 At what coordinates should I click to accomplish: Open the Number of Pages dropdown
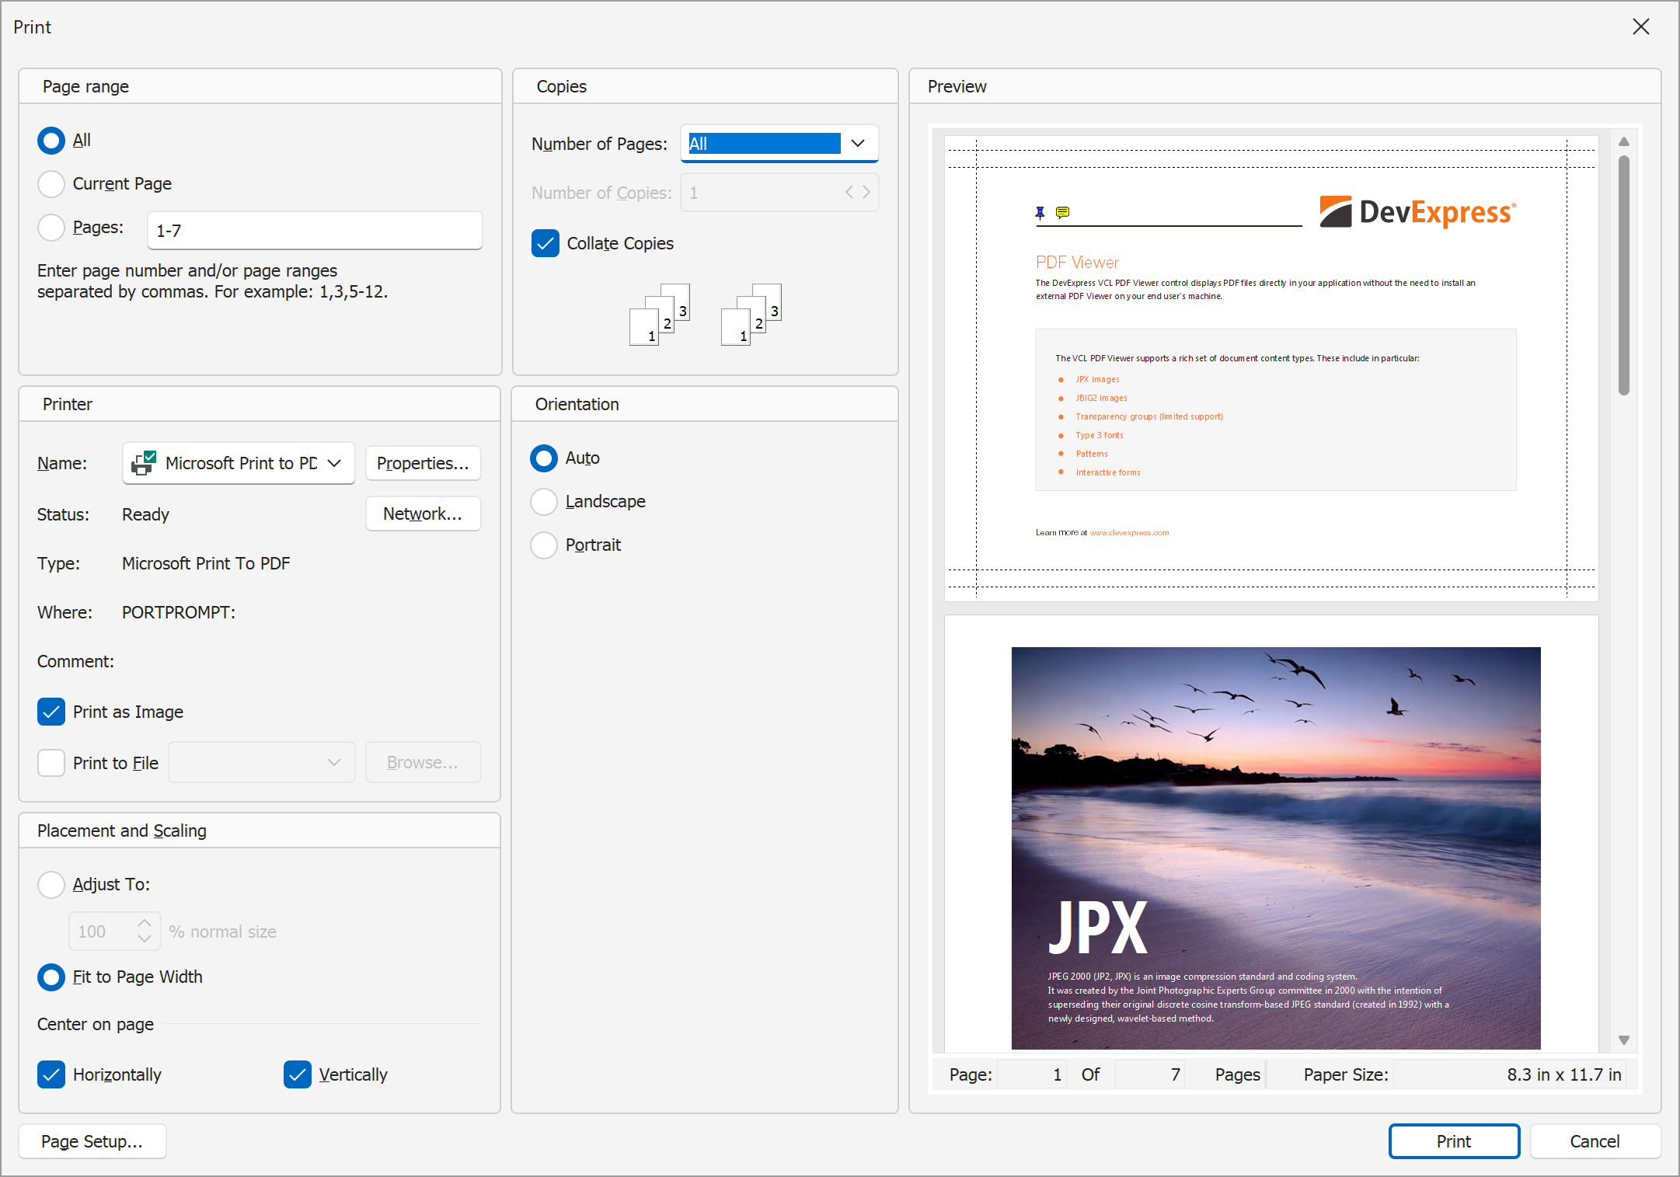pyautogui.click(x=858, y=144)
